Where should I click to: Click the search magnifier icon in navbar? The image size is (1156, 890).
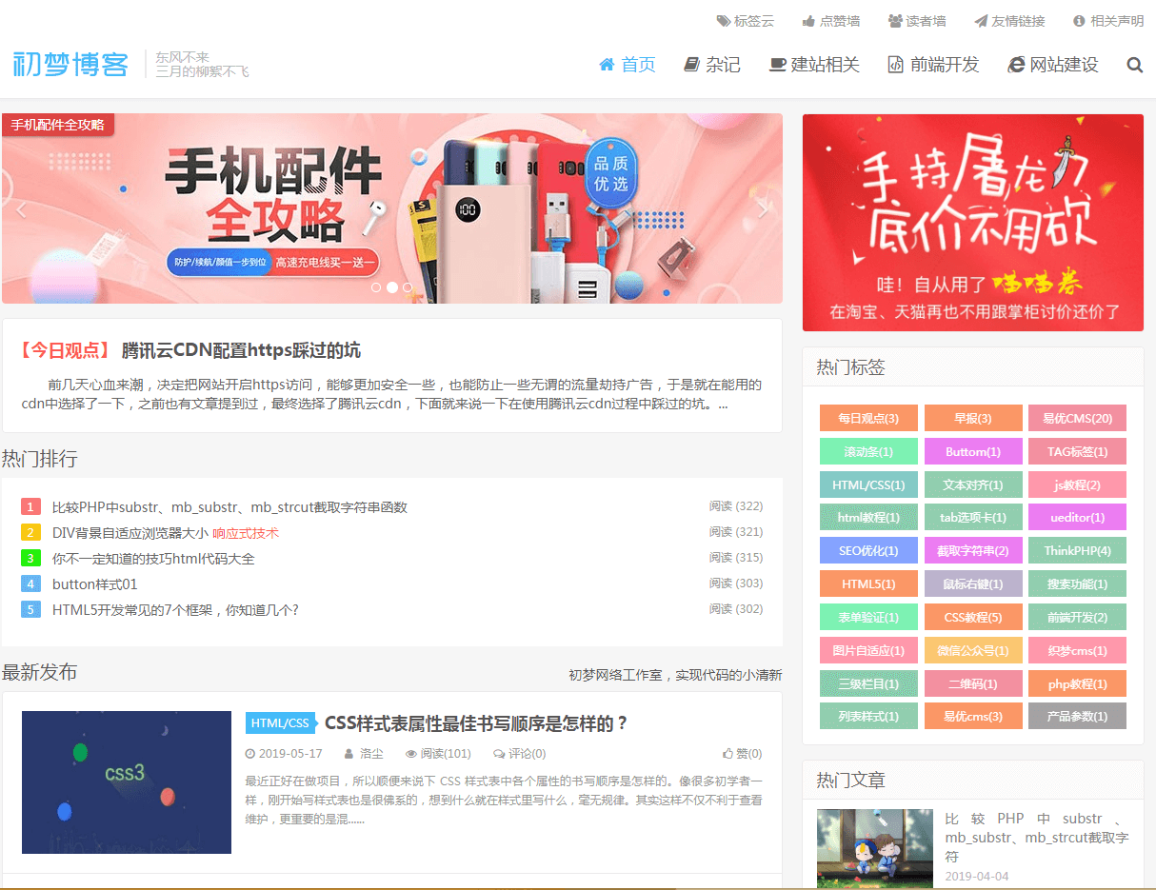coord(1134,65)
